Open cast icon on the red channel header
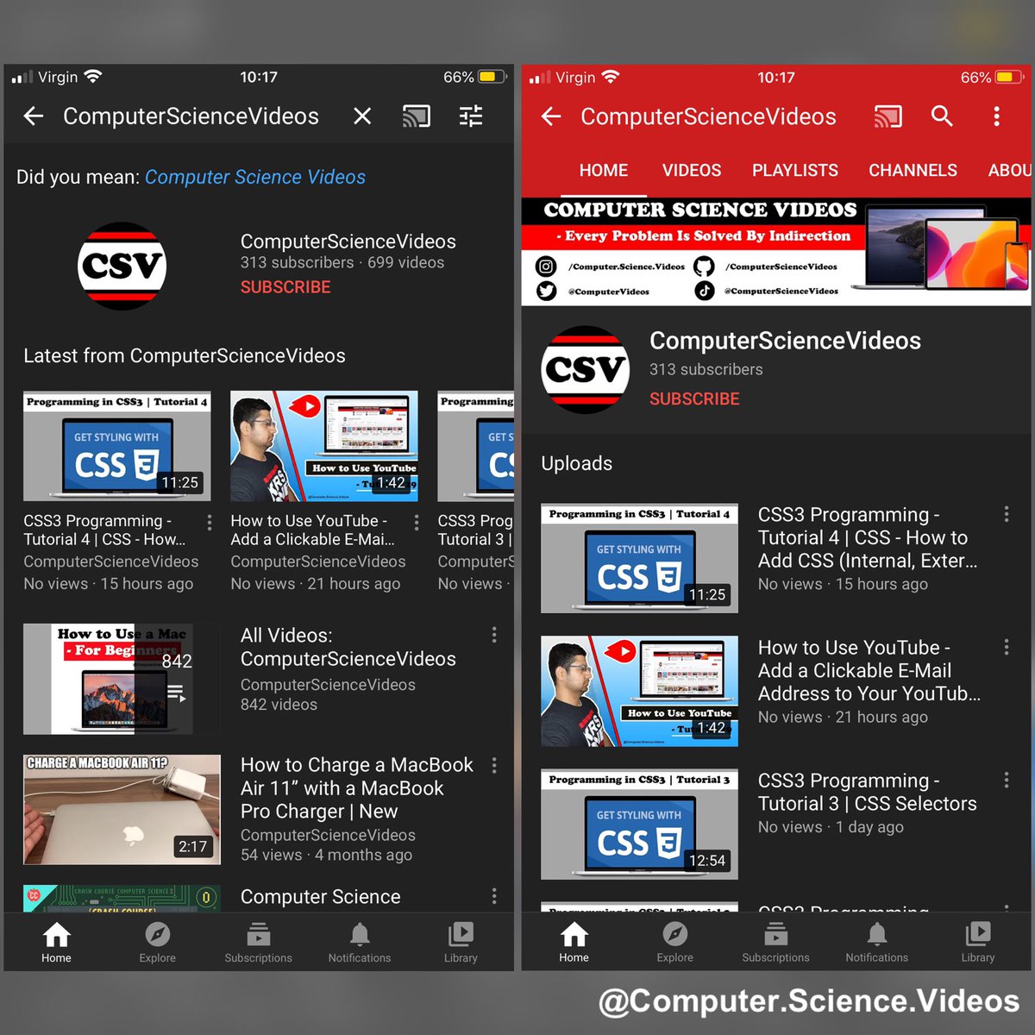The width and height of the screenshot is (1035, 1035). tap(888, 116)
